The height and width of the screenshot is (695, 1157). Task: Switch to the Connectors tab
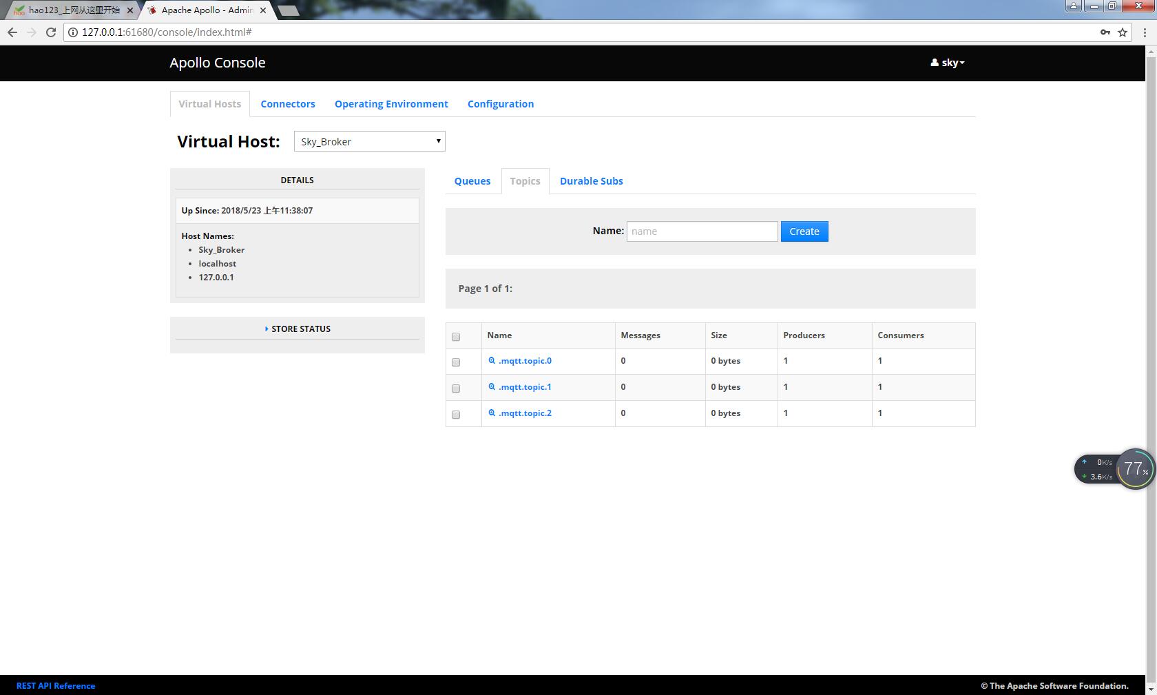[x=288, y=103]
